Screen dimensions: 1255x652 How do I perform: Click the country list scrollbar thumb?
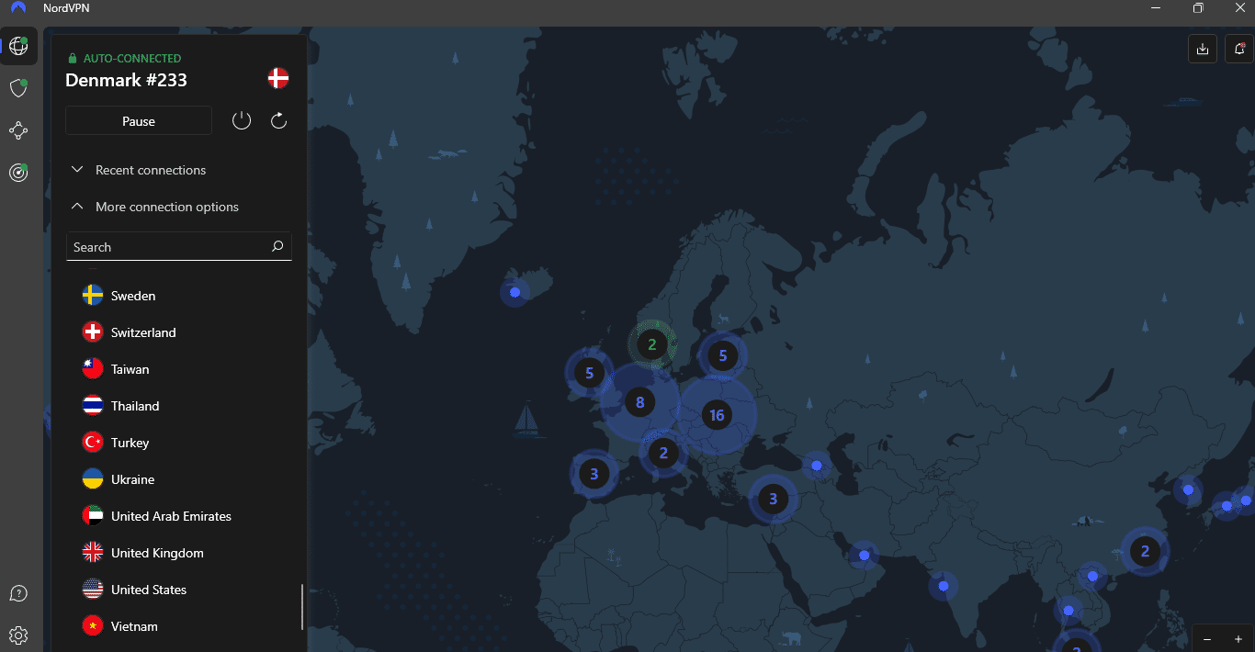302,607
